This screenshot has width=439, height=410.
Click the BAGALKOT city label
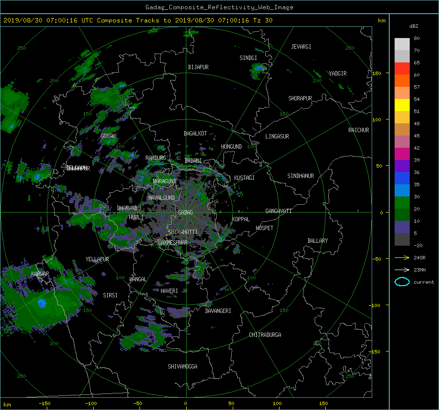pyautogui.click(x=195, y=134)
